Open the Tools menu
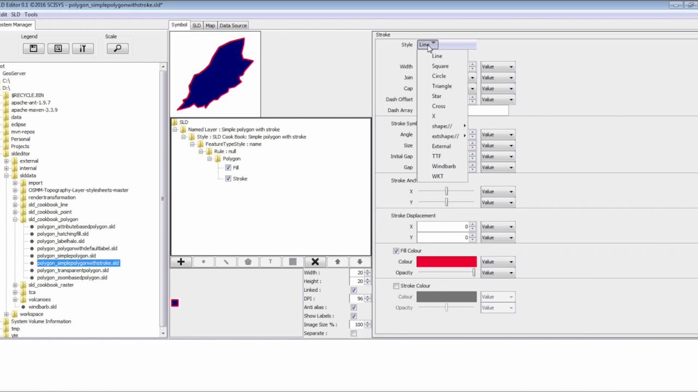This screenshot has height=392, width=698. [x=31, y=15]
